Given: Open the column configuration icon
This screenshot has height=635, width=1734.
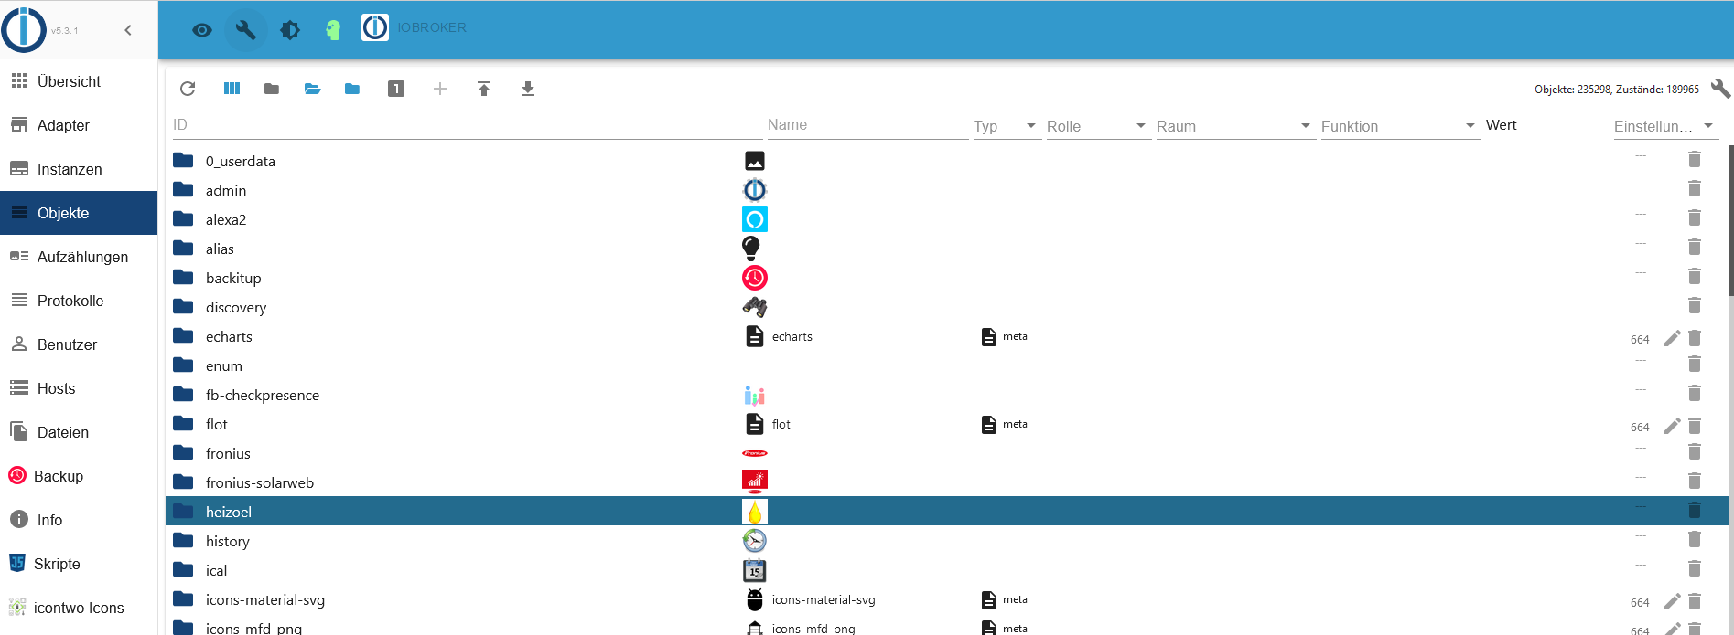Looking at the screenshot, I should 232,89.
